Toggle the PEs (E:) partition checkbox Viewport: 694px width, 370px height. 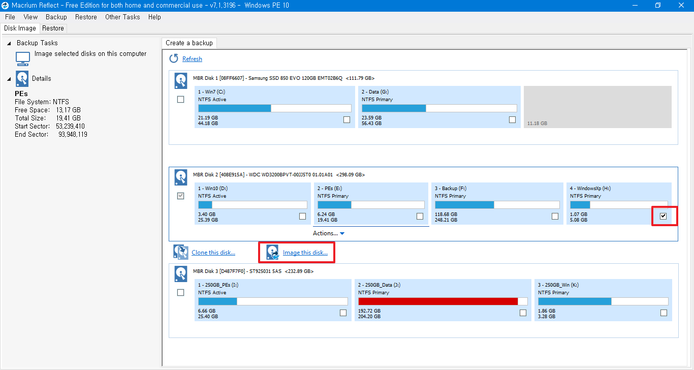420,217
